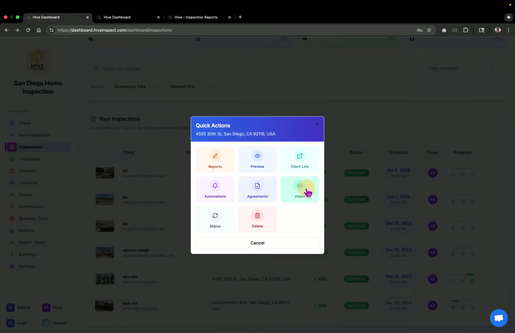Click the Preview eye icon
The height and width of the screenshot is (333, 515).
pos(257,156)
